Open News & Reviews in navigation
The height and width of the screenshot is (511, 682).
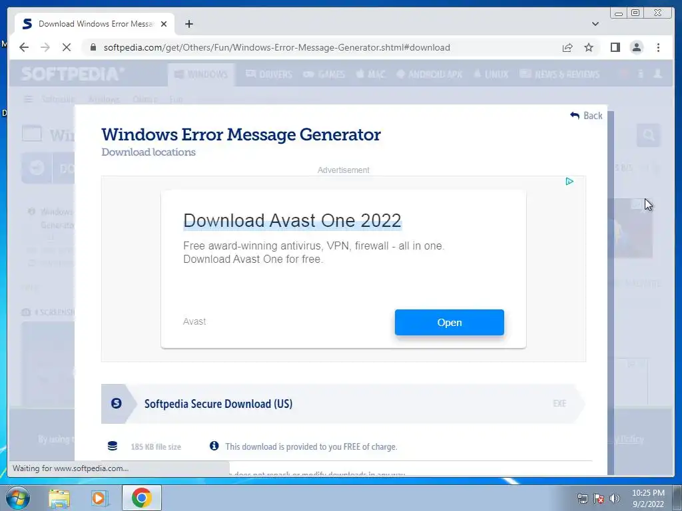[559, 75]
